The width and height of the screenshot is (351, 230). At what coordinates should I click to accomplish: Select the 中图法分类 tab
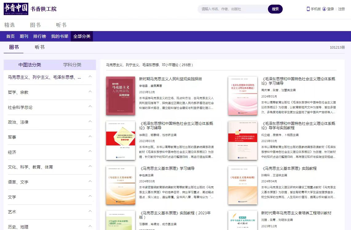[30, 65]
